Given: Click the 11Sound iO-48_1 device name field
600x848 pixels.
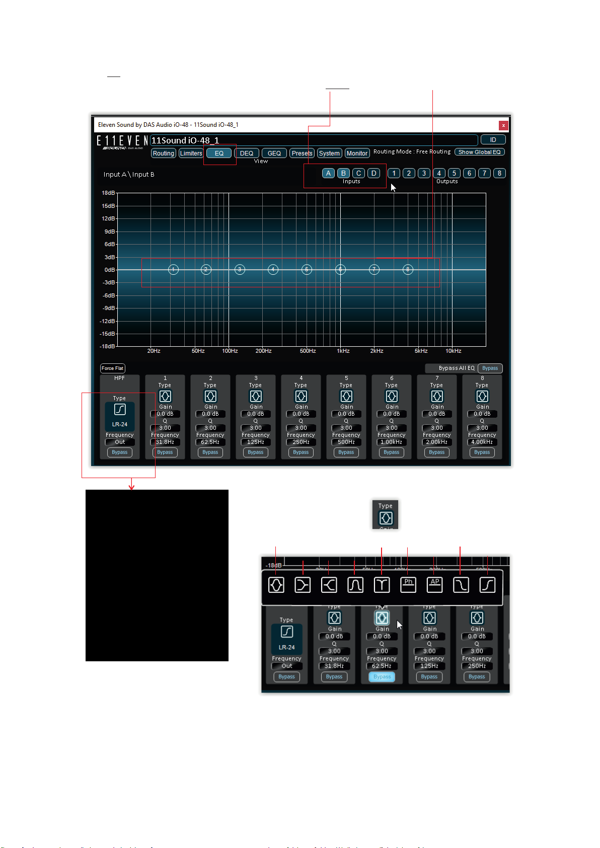Looking at the screenshot, I should 314,140.
